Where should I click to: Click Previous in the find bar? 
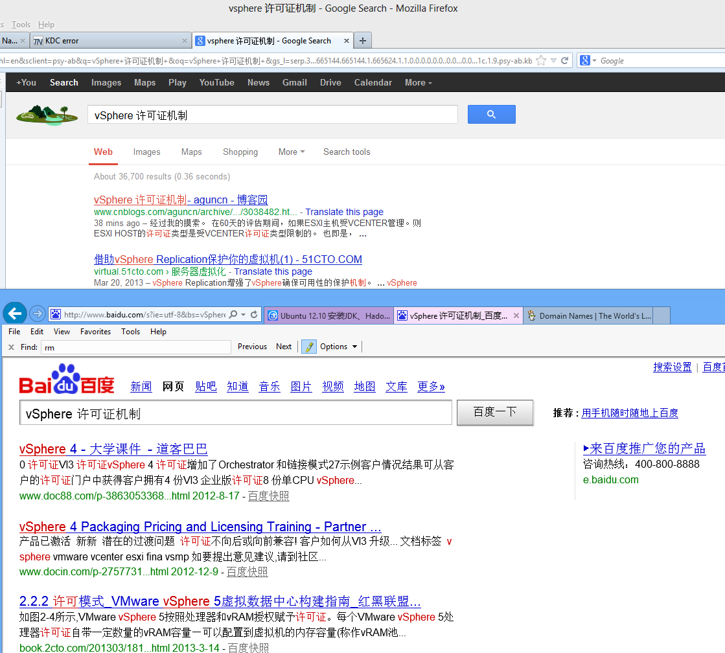point(253,347)
